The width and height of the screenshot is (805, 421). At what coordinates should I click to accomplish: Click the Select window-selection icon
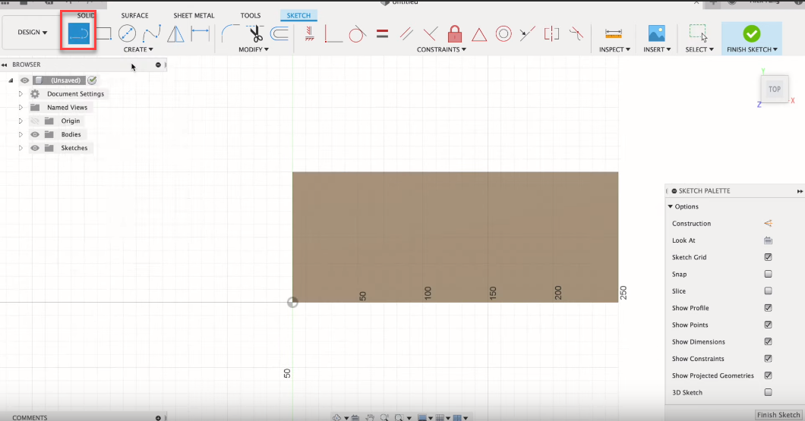698,33
